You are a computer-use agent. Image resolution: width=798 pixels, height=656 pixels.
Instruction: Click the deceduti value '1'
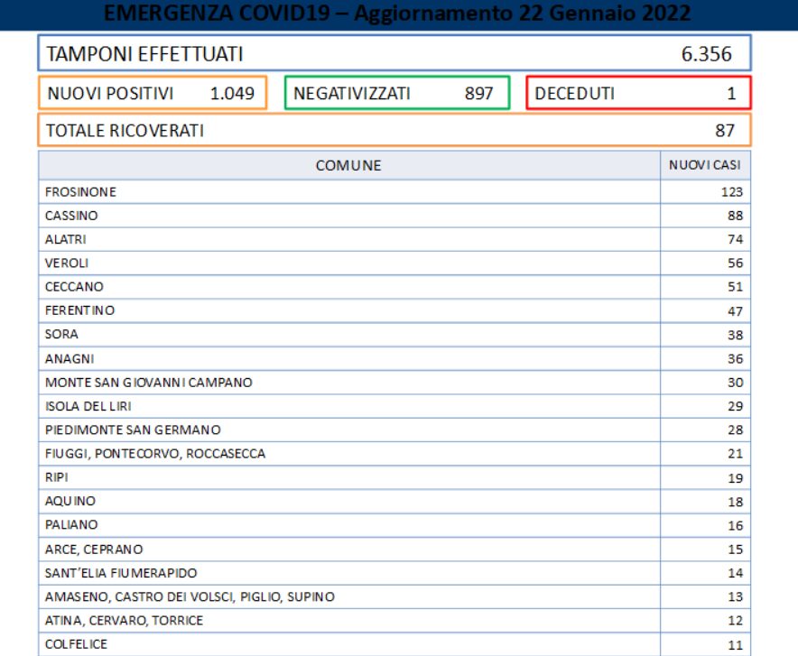[731, 94]
